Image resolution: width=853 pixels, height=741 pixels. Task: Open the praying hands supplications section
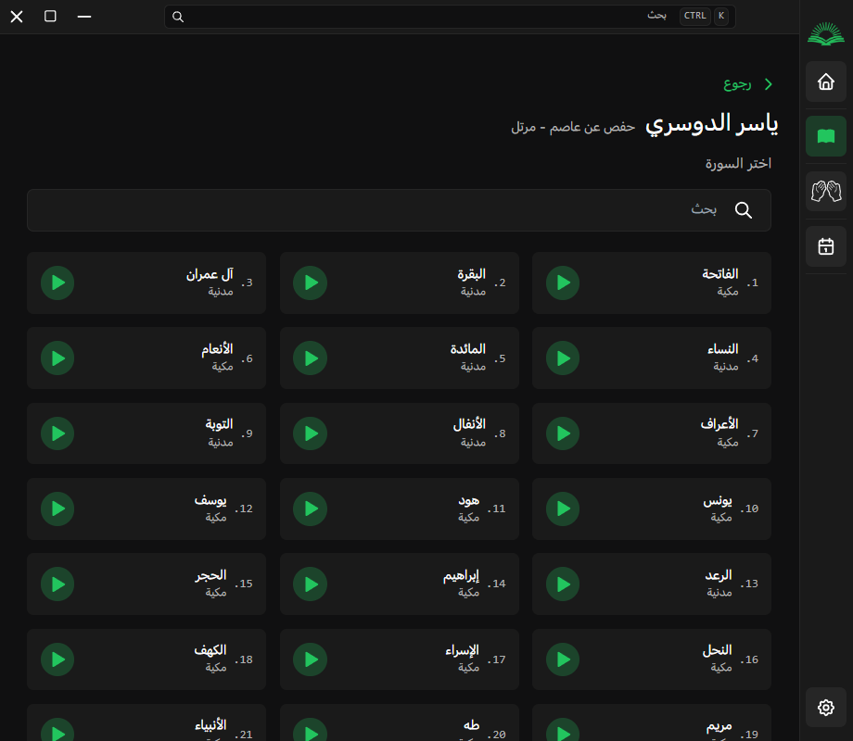click(826, 192)
